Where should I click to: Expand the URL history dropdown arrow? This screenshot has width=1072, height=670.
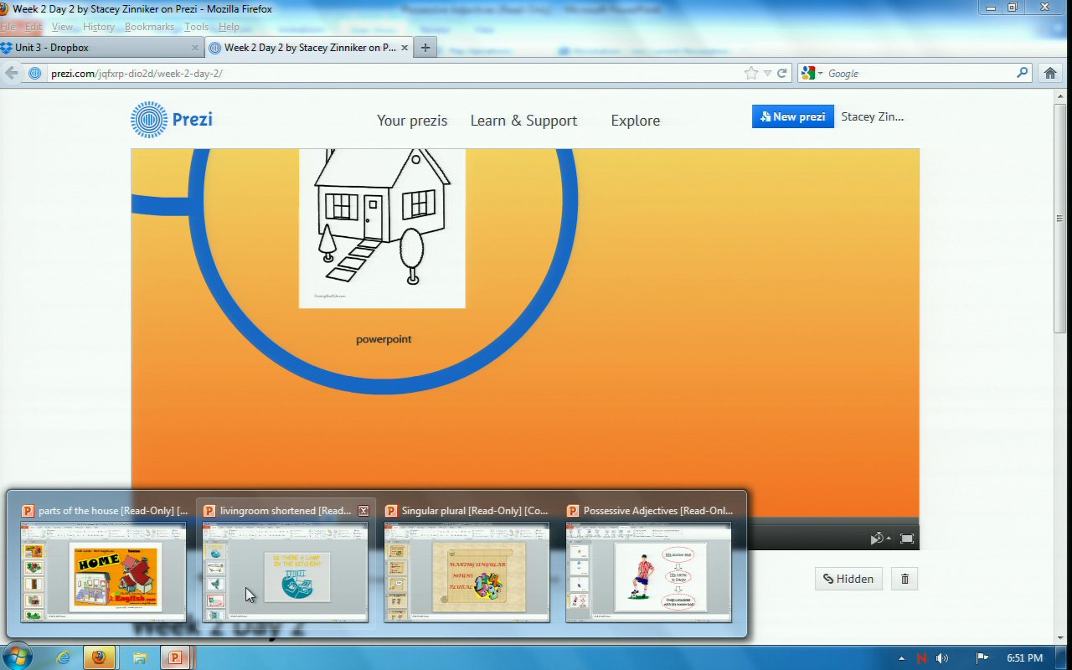click(767, 73)
